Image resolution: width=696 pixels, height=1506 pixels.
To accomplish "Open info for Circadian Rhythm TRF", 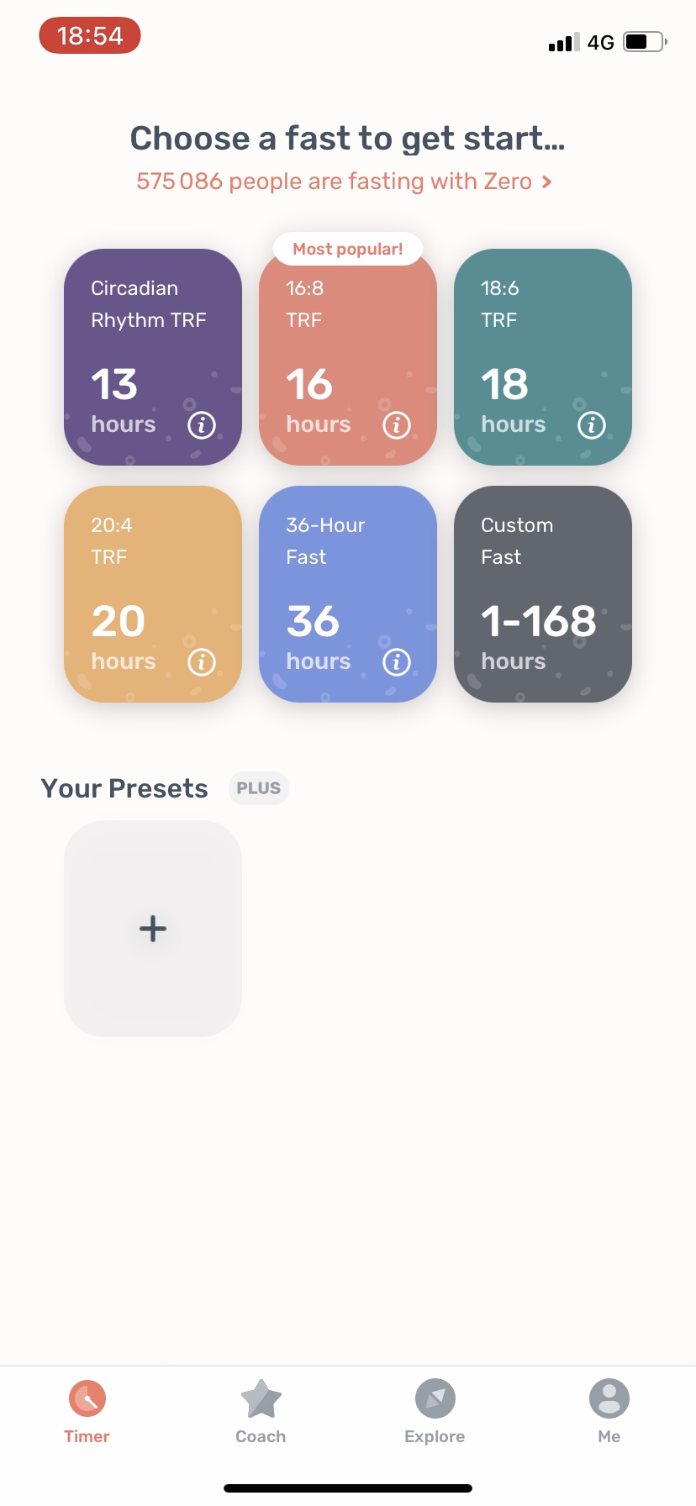I will pos(202,425).
